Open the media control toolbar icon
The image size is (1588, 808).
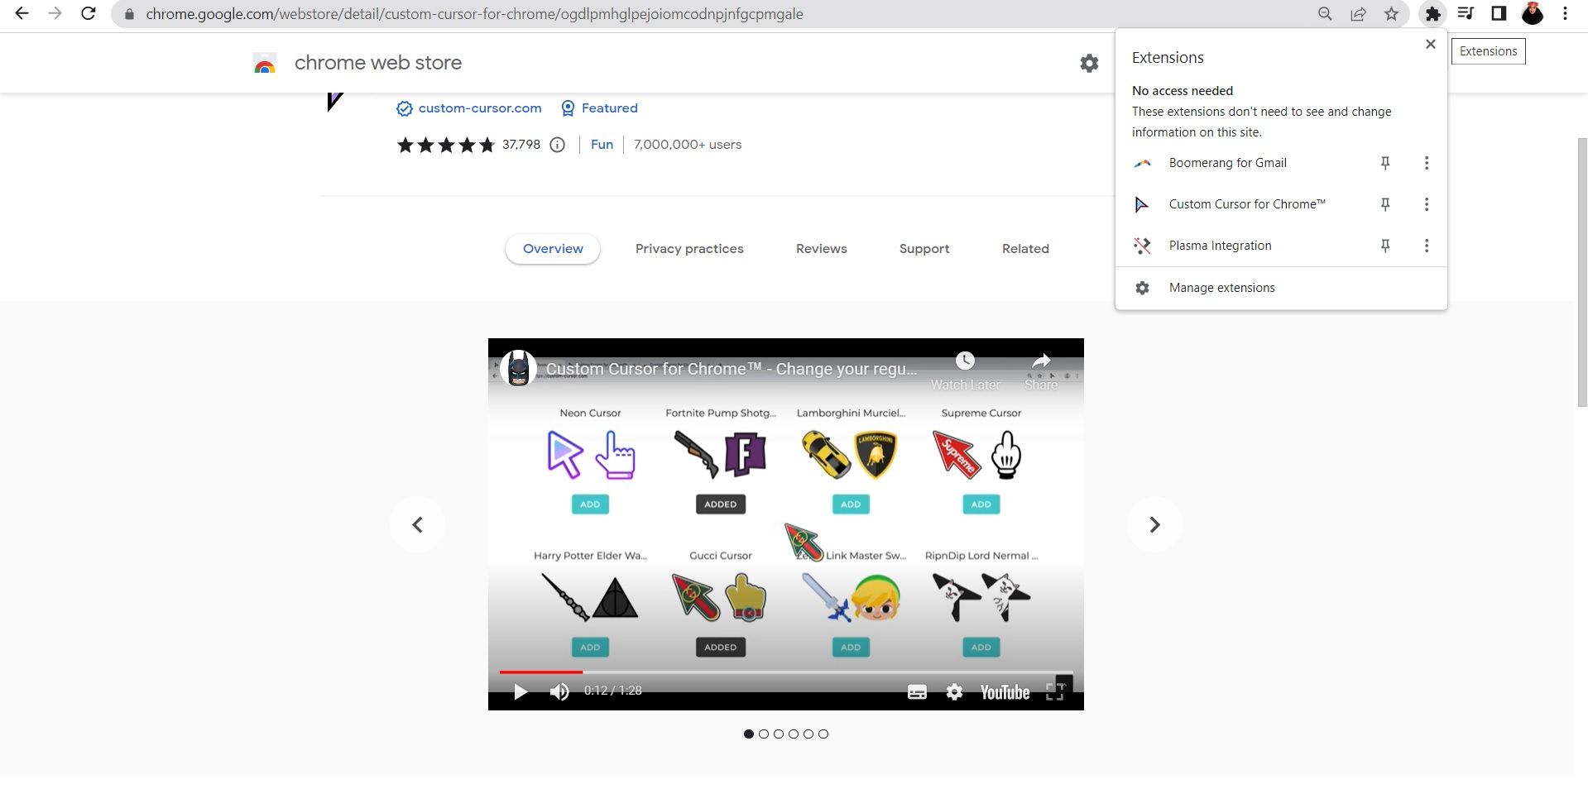[x=1466, y=13]
